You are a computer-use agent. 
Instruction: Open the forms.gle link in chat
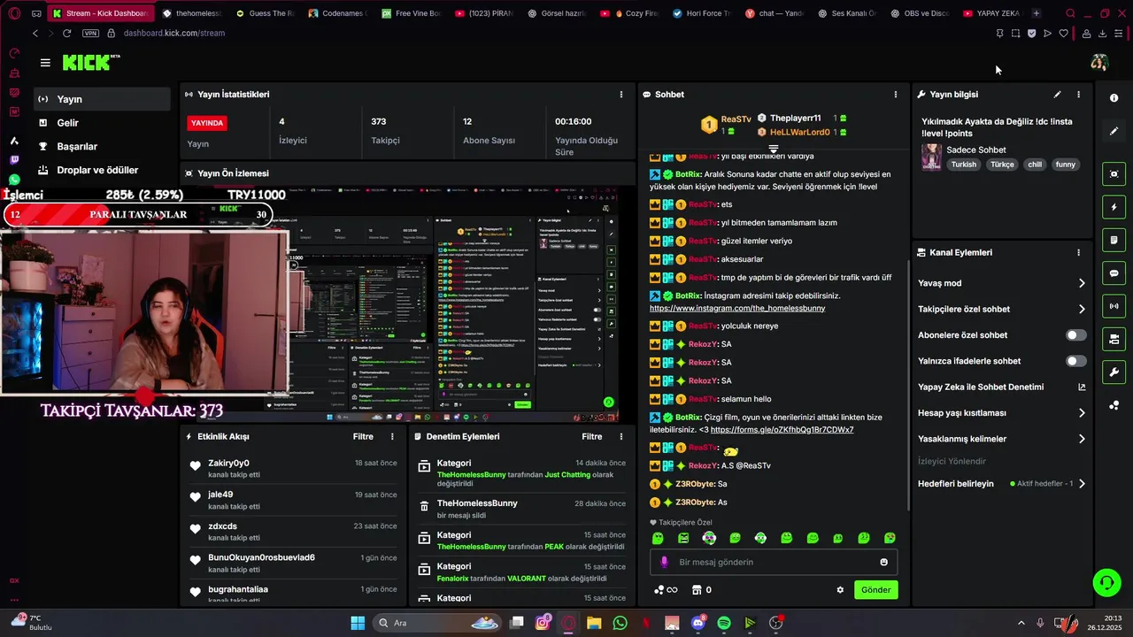coord(782,430)
